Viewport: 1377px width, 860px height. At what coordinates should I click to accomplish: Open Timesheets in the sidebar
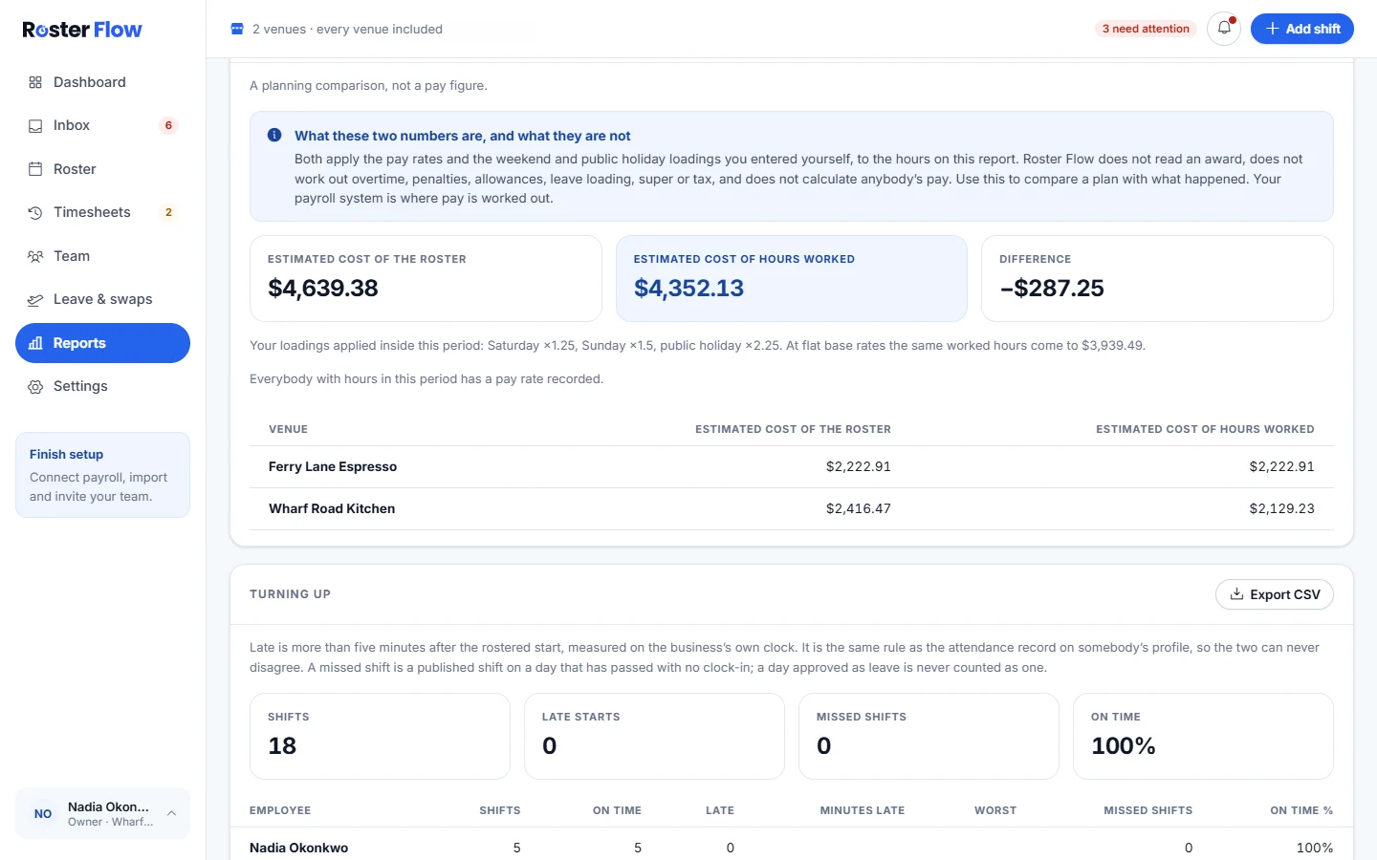pyautogui.click(x=102, y=212)
